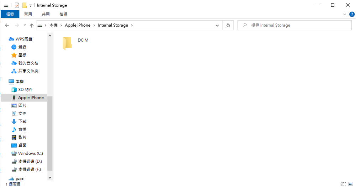
Task: Go back with the left arrow button
Action: click(x=7, y=25)
